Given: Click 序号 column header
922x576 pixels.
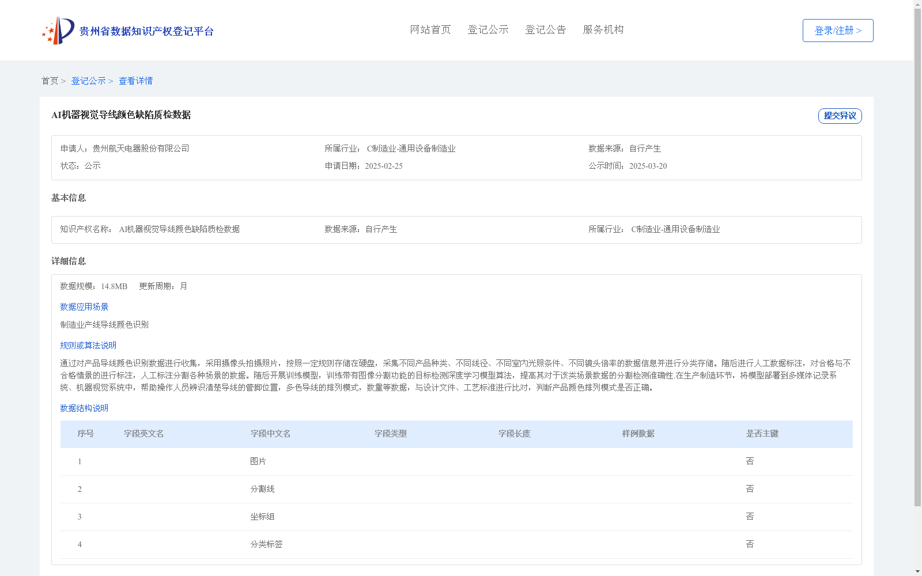Looking at the screenshot, I should (86, 434).
